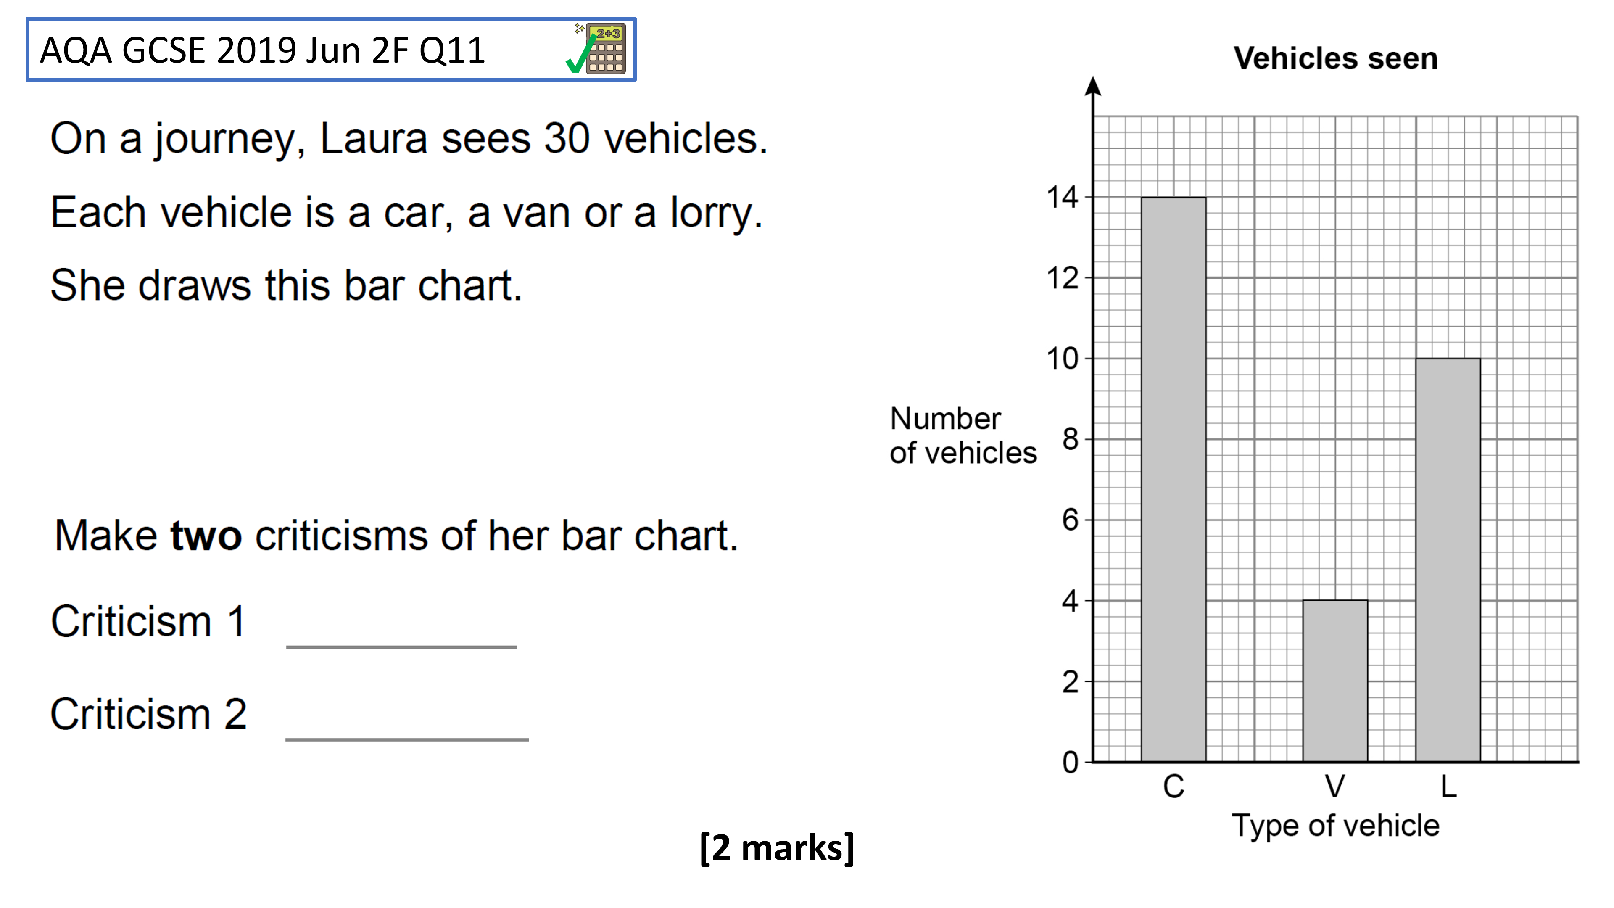The image size is (1614, 908).
Task: Select the L bar in chart
Action: pos(1448,560)
